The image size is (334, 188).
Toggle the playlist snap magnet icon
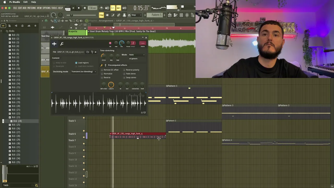click(46, 21)
